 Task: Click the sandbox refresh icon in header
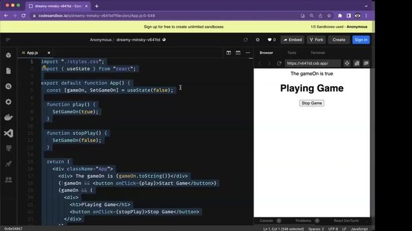pyautogui.click(x=246, y=40)
